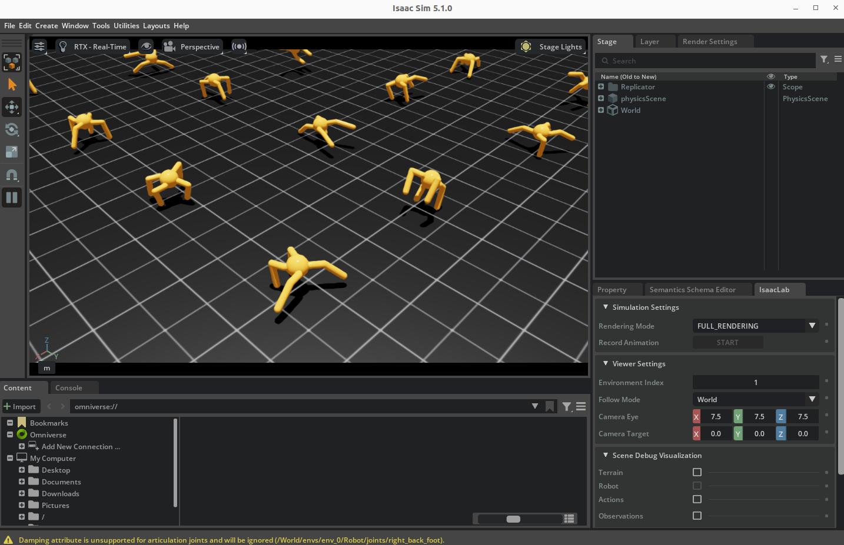The height and width of the screenshot is (545, 844).
Task: Open the Stage Lights menu
Action: tap(551, 46)
